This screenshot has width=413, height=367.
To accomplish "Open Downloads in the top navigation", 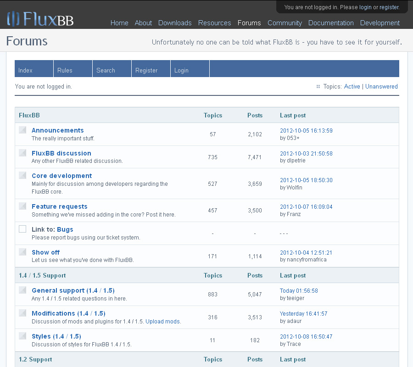I will point(175,23).
